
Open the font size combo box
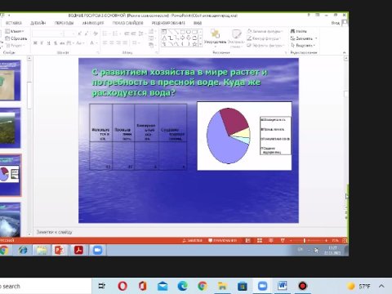(69, 33)
